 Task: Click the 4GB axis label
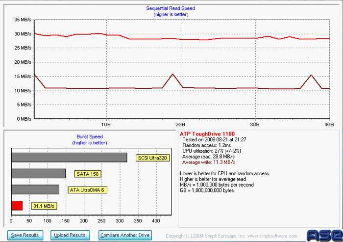329,125
